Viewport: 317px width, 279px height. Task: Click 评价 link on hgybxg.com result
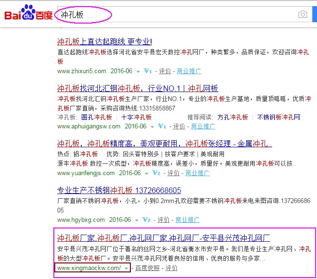click(163, 220)
